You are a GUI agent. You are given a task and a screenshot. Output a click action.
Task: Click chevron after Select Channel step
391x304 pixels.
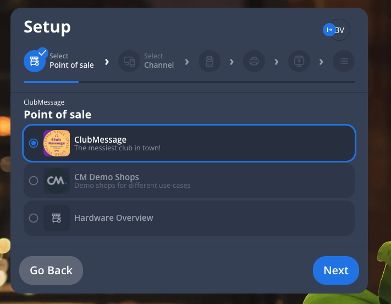click(x=187, y=61)
